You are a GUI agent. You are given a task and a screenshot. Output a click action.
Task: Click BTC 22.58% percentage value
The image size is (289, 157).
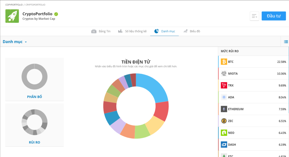pyautogui.click(x=282, y=62)
